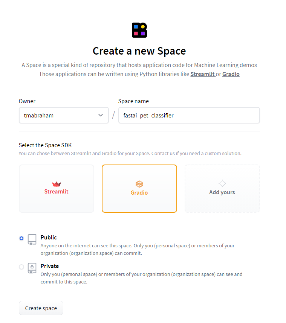Choose the Streamlit SDK card
Screen dimensions: 286x323
(x=57, y=189)
